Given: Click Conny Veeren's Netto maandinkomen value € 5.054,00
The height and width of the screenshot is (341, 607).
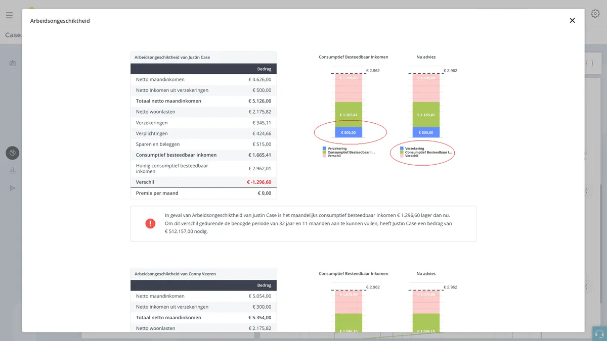Looking at the screenshot, I should [x=259, y=296].
